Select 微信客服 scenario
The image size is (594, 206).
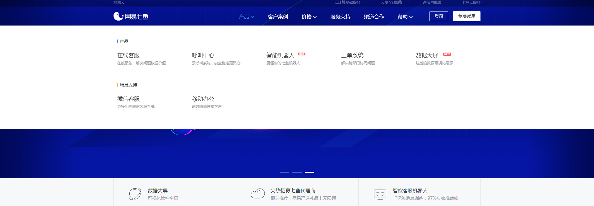pos(128,99)
